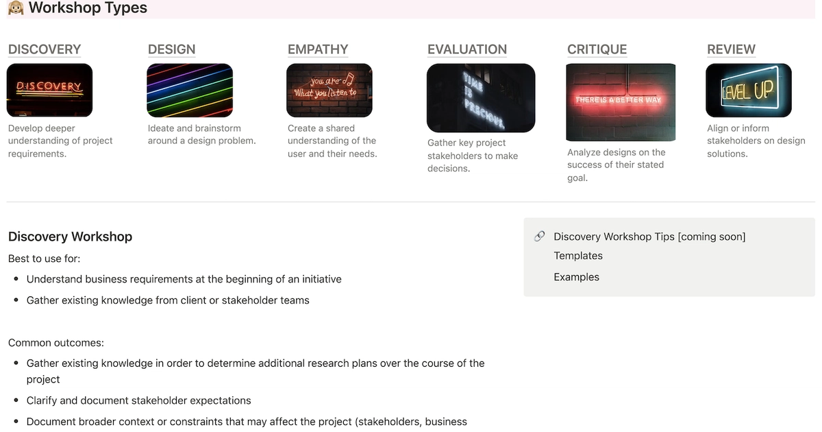This screenshot has width=822, height=432.
Task: Click the paperclip icon in the tips callout
Action: click(539, 236)
